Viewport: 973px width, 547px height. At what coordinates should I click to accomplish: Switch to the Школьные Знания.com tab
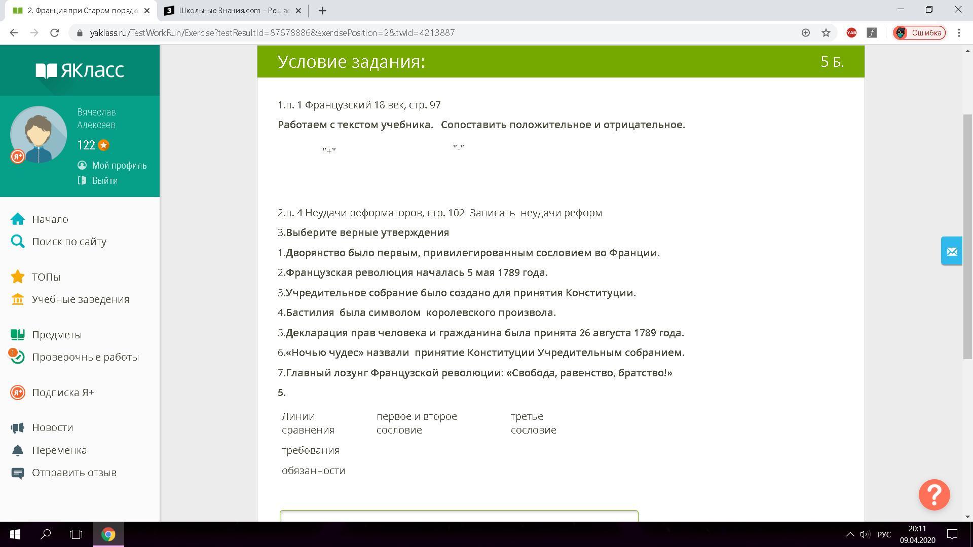pyautogui.click(x=233, y=11)
